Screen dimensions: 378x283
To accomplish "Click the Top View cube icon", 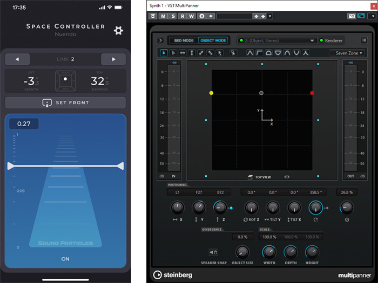I will pyautogui.click(x=251, y=176).
